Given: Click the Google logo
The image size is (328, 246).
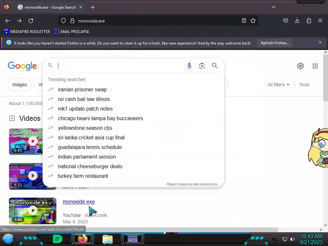Looking at the screenshot, I should coord(22,66).
